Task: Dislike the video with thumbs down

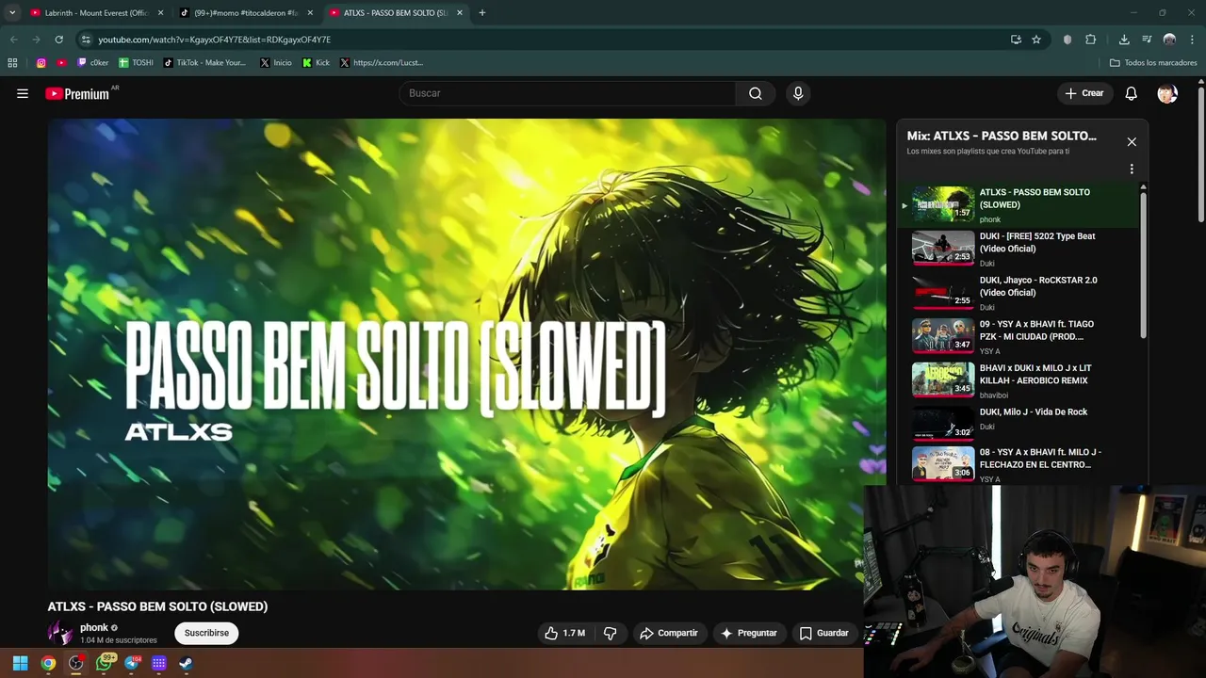Action: coord(611,633)
